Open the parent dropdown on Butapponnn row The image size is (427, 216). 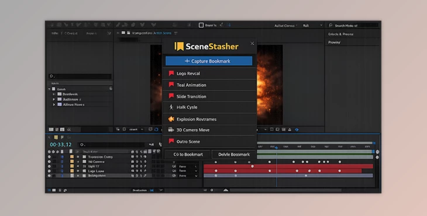coord(188,176)
